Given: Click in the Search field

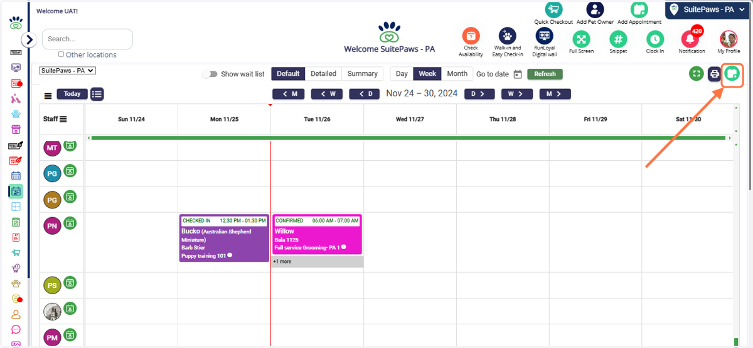Looking at the screenshot, I should [x=87, y=39].
